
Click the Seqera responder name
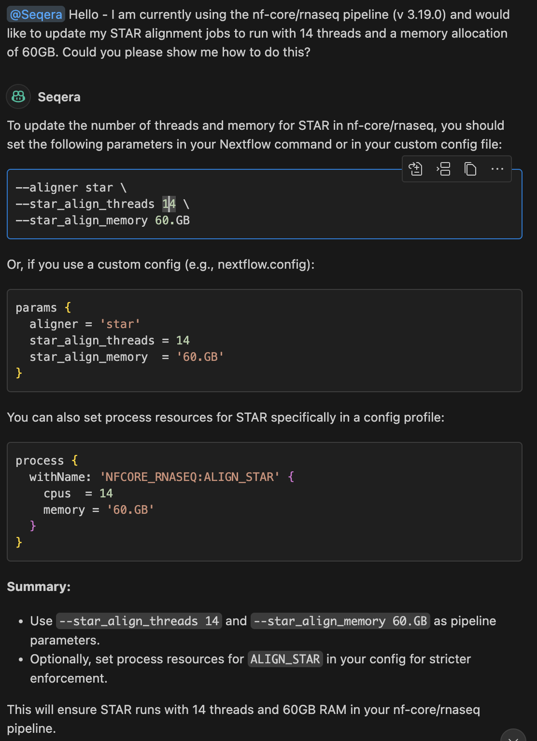click(59, 97)
